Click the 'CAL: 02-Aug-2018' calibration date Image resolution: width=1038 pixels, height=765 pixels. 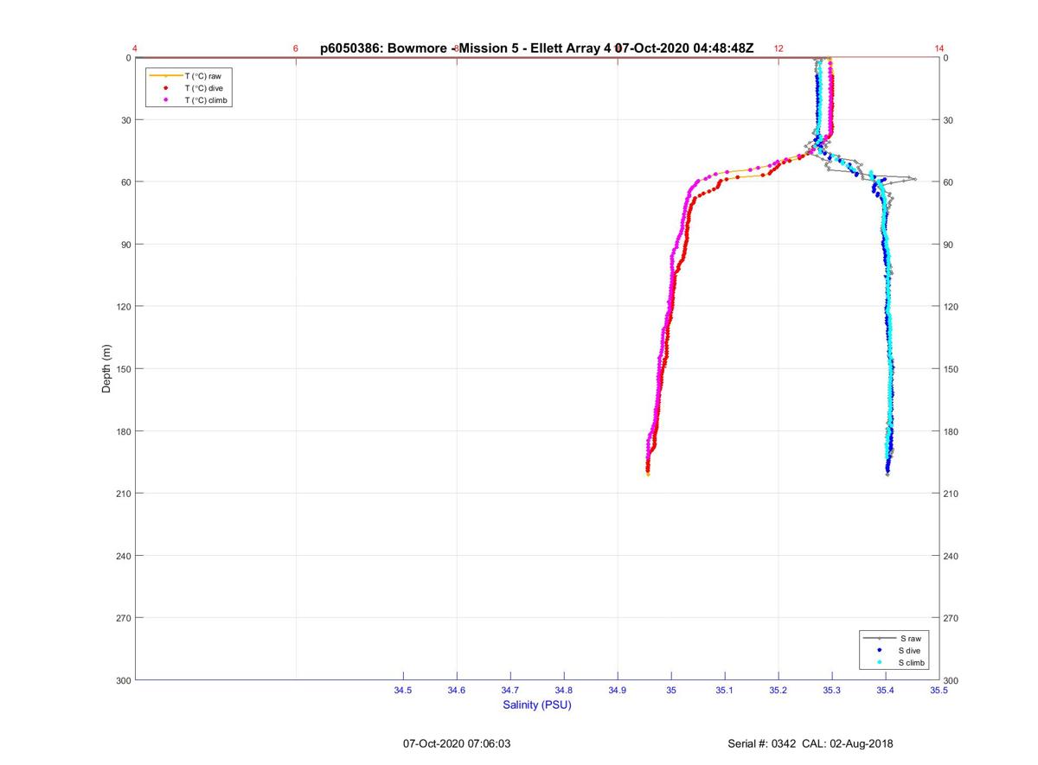point(849,743)
